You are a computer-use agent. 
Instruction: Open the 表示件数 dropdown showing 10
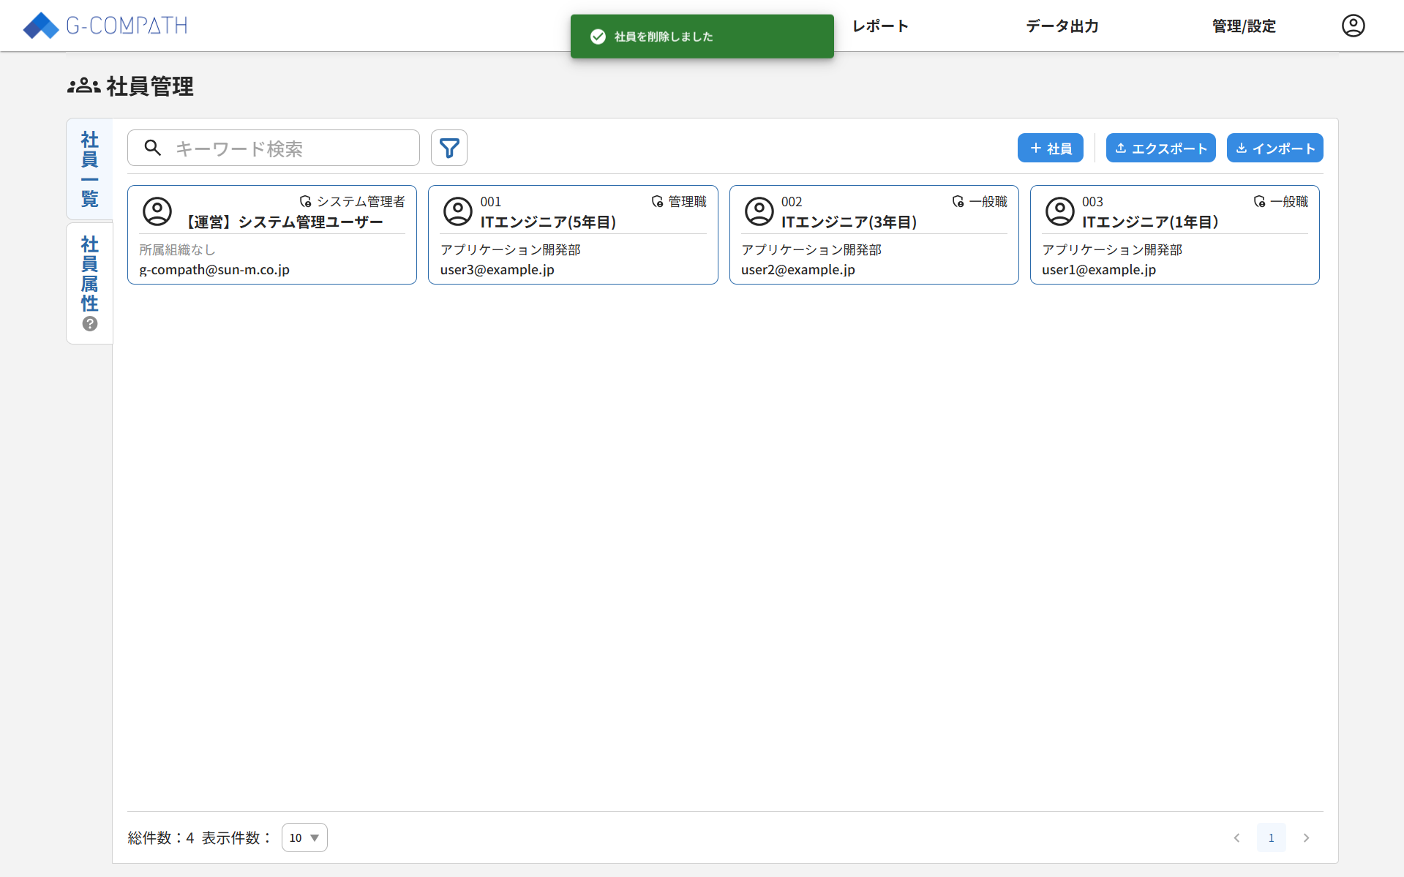[304, 837]
